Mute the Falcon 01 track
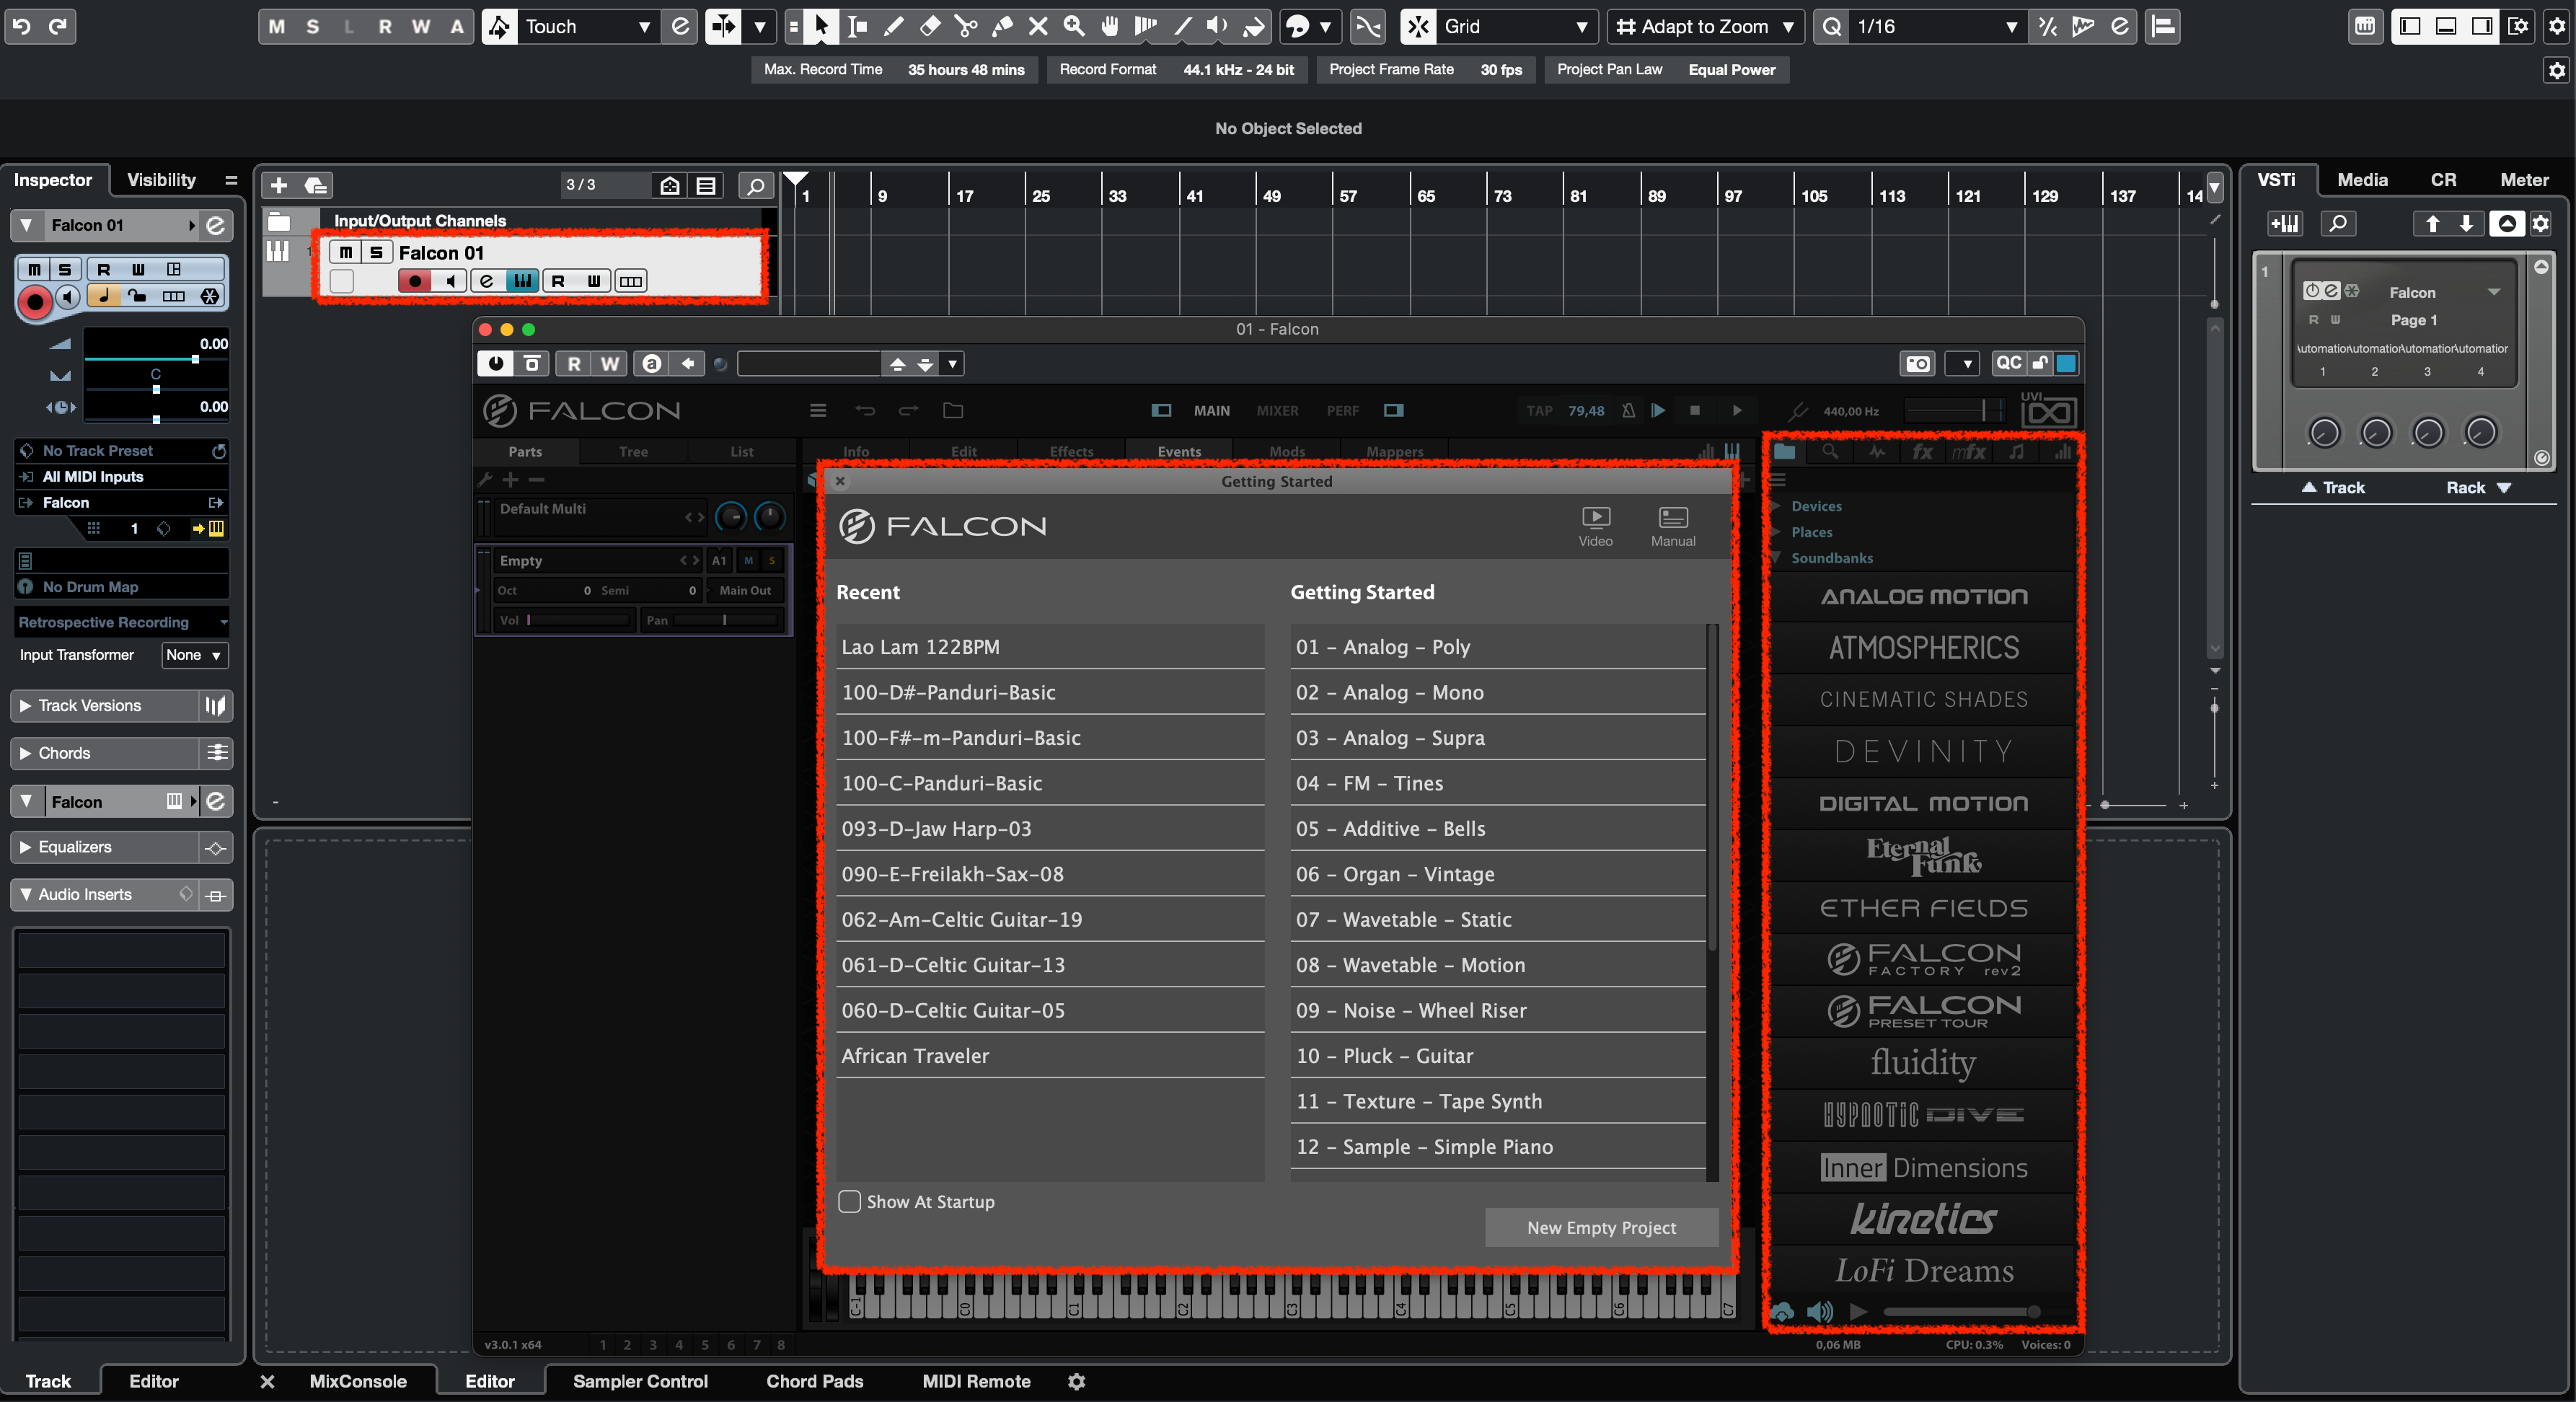 [x=345, y=252]
